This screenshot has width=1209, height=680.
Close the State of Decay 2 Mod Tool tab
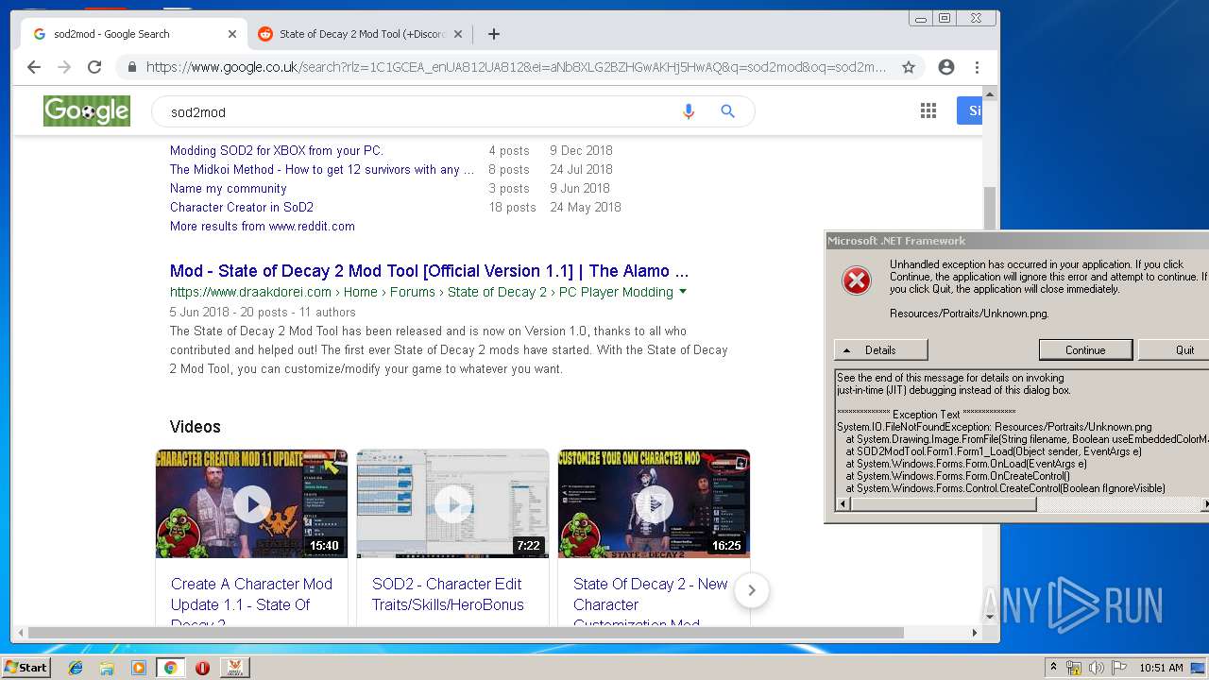[458, 34]
